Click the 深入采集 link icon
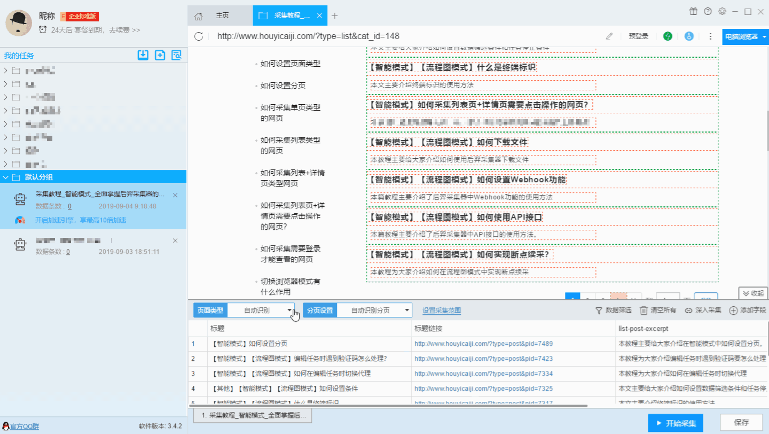Viewport: 769px width, 434px height. pos(689,310)
